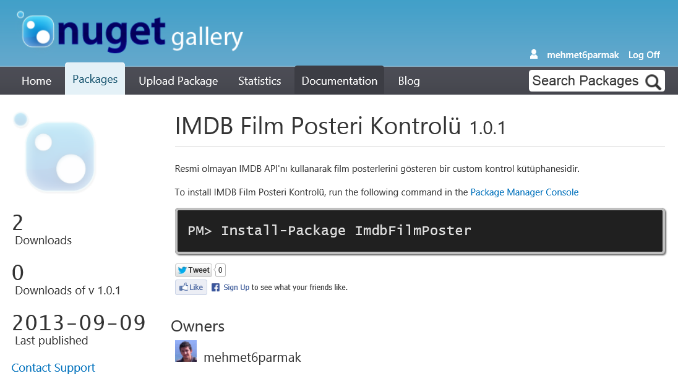Click the Facebook logo icon

(x=215, y=288)
